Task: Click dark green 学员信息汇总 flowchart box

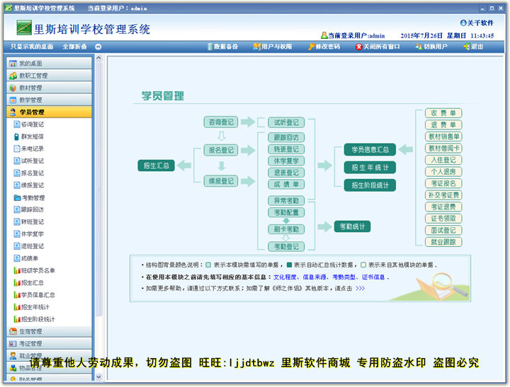Action: point(370,150)
